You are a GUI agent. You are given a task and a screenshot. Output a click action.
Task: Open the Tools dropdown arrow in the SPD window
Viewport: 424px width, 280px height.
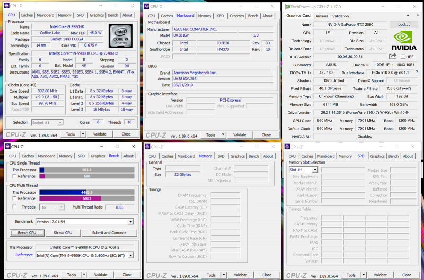364,275
